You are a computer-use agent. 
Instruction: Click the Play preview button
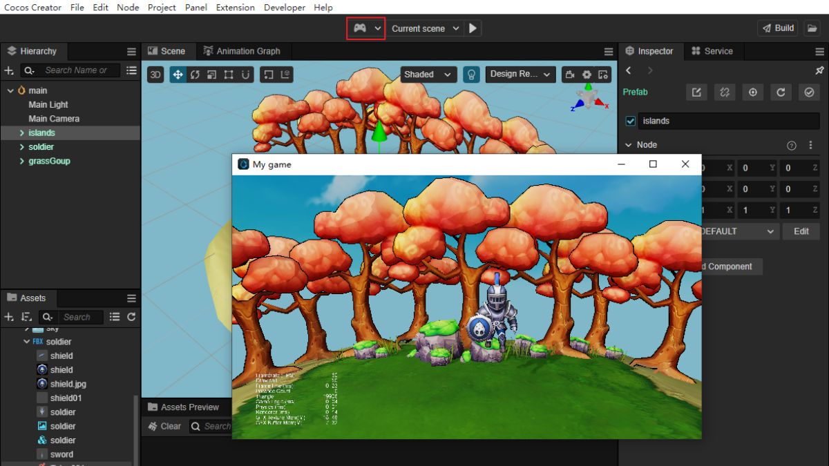pos(473,28)
